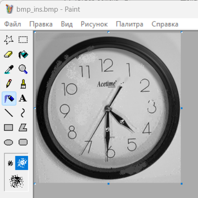Viewport: 198px width, 198px height.
Task: Click the bottom-middle canvas resize handle
Action: [109, 184]
